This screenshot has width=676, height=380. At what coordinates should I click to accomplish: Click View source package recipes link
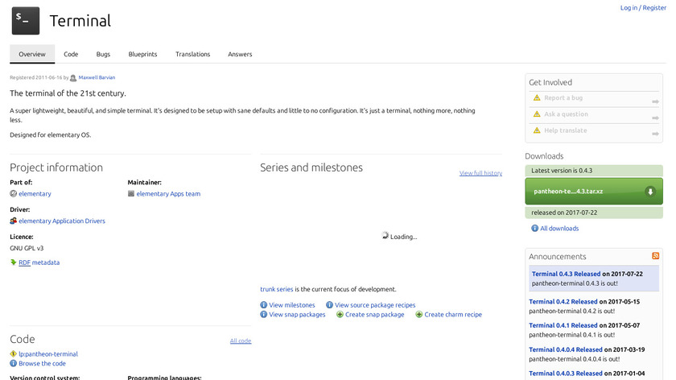coord(375,305)
